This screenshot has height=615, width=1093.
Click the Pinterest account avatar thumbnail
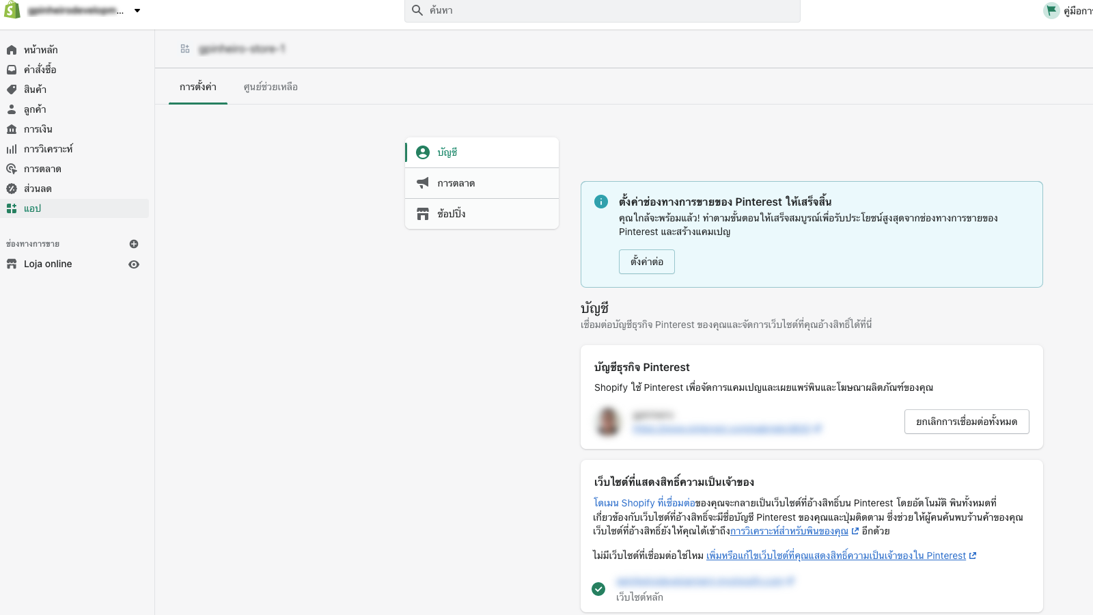[608, 422]
